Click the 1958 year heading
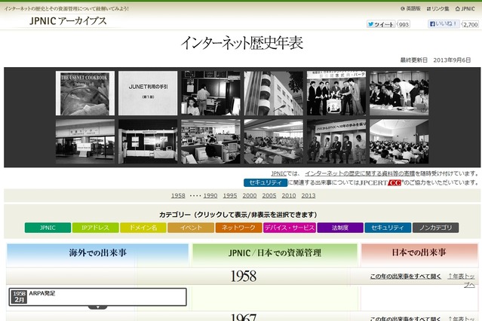This screenshot has height=321, width=482. click(244, 276)
